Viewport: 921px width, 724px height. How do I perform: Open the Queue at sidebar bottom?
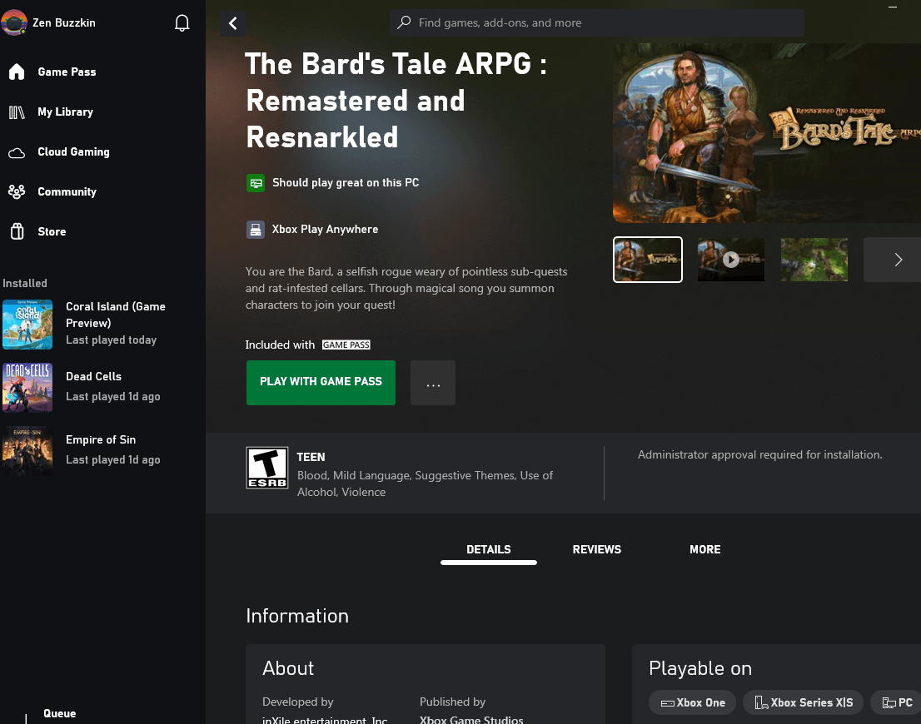point(59,713)
